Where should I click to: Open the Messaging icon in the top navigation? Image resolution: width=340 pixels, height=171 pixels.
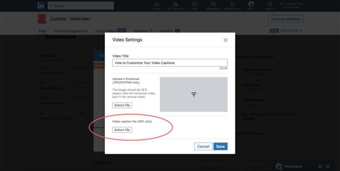point(214,6)
